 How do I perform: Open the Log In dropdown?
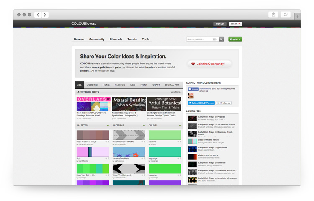coord(235,24)
